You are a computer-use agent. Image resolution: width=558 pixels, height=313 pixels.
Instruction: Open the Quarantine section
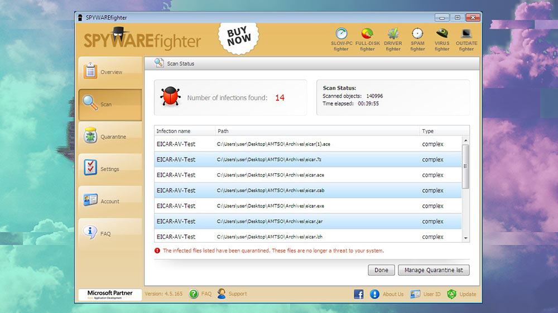110,136
